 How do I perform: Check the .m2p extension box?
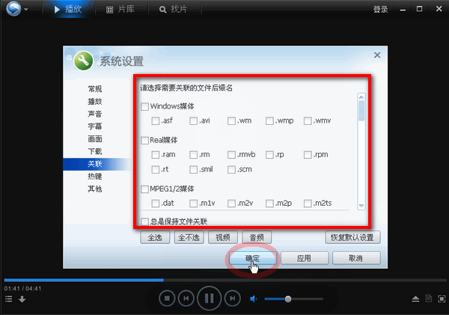pyautogui.click(x=269, y=204)
